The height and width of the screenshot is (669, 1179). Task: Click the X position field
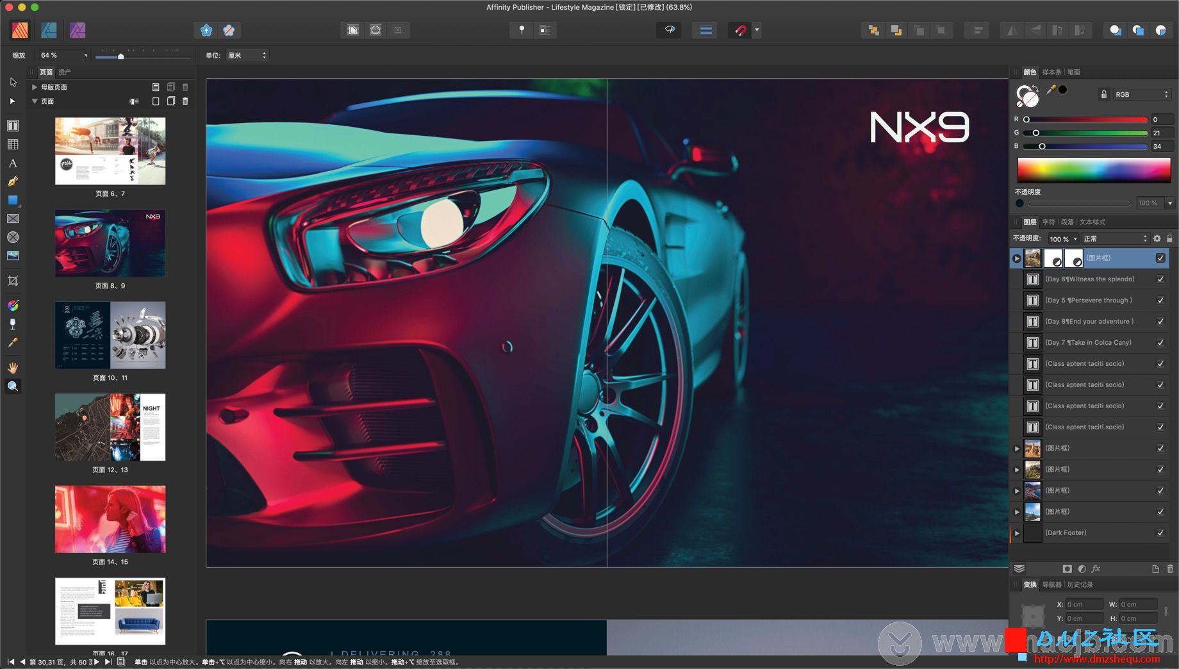(1084, 604)
